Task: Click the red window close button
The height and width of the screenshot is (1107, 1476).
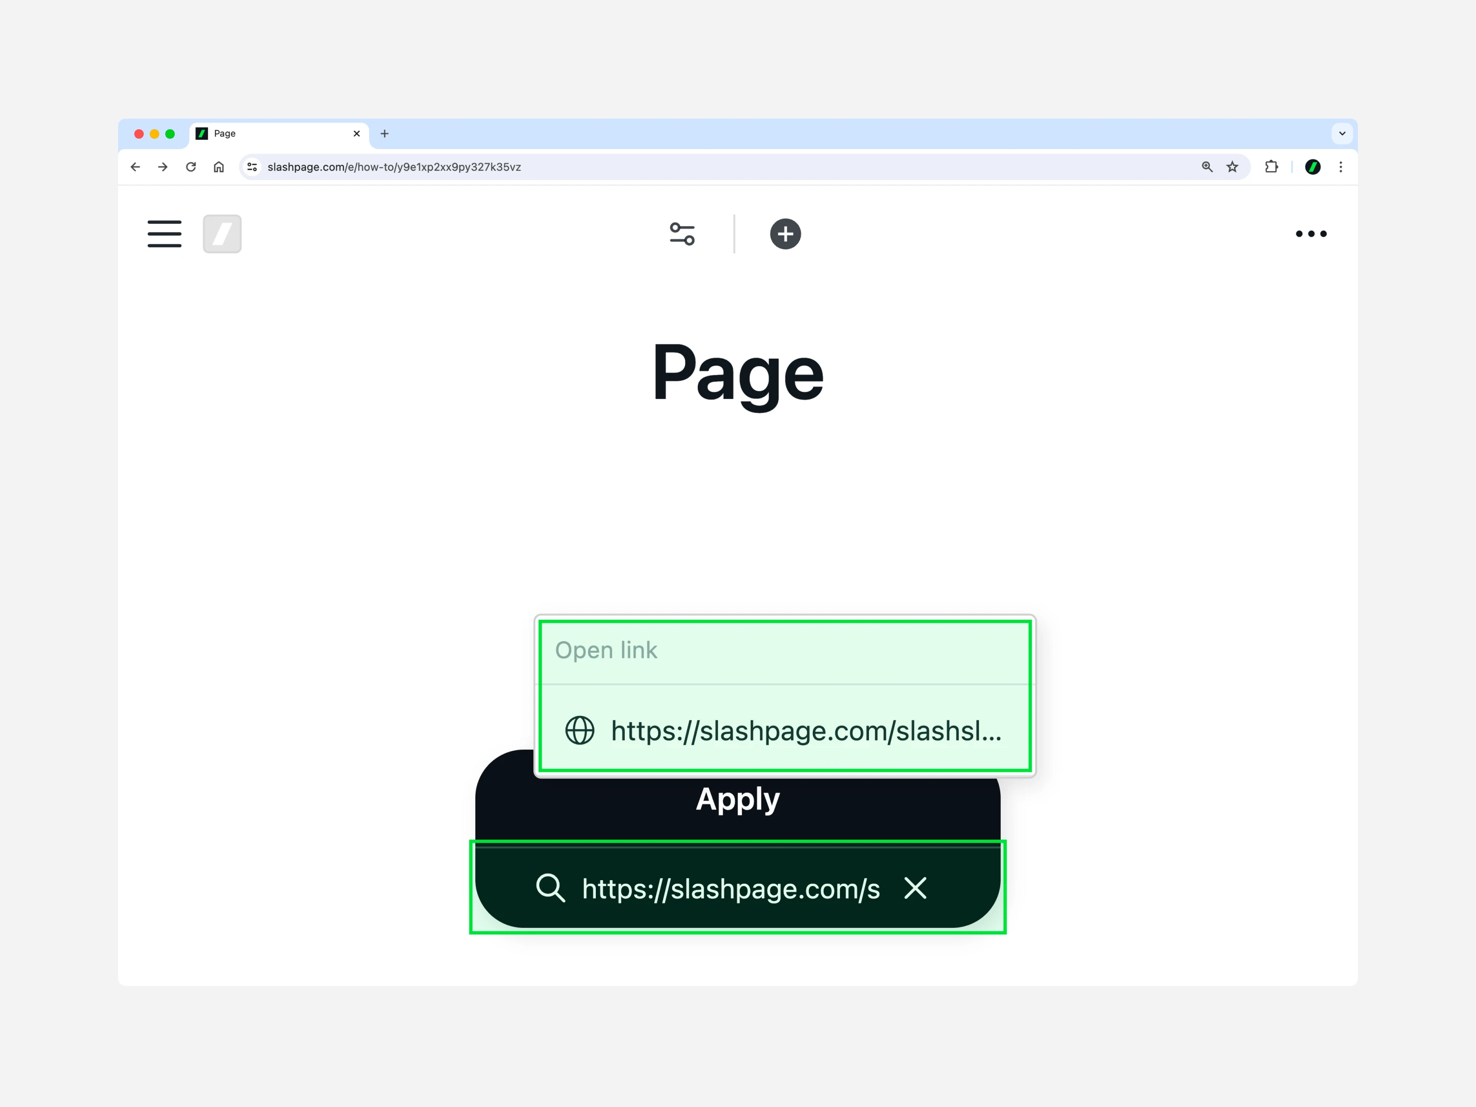Action: (139, 133)
